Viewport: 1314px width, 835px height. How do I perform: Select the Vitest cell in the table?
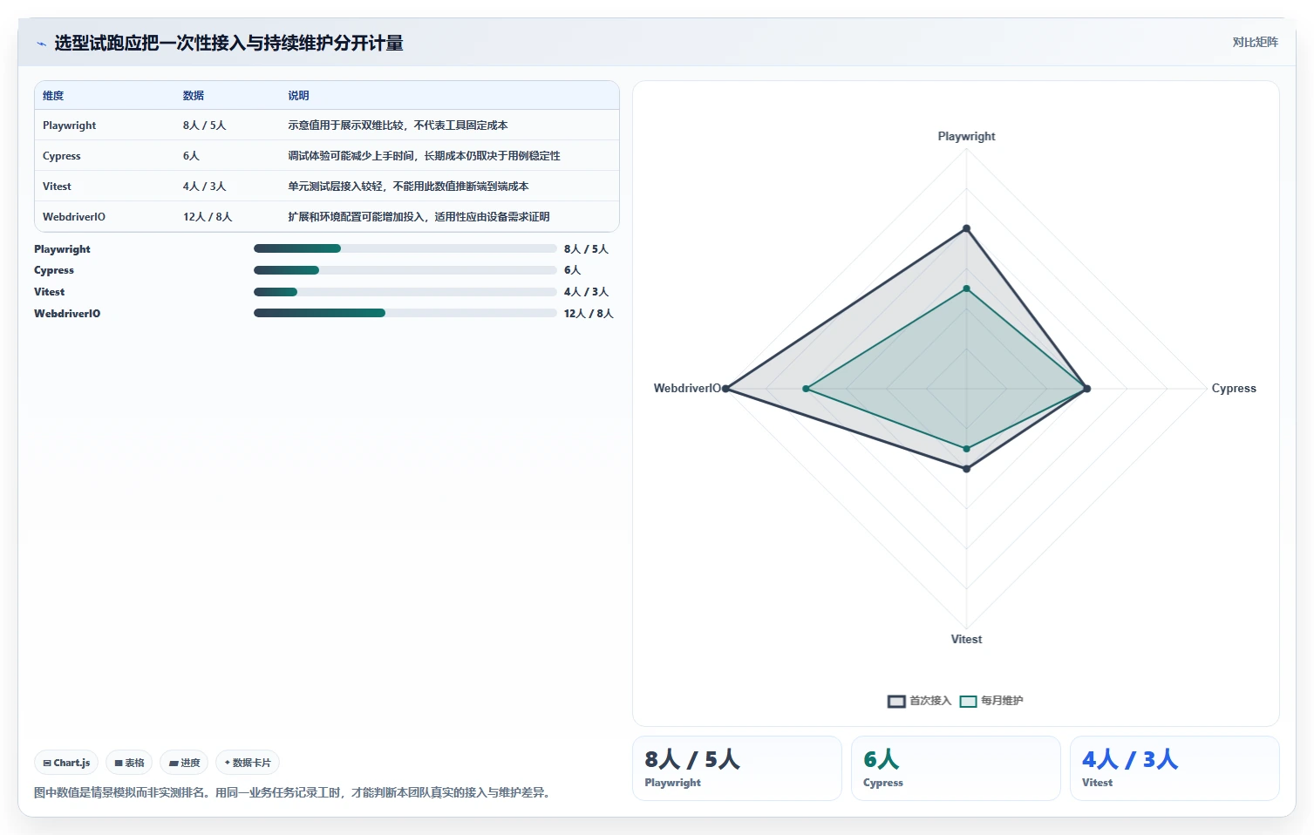(57, 187)
